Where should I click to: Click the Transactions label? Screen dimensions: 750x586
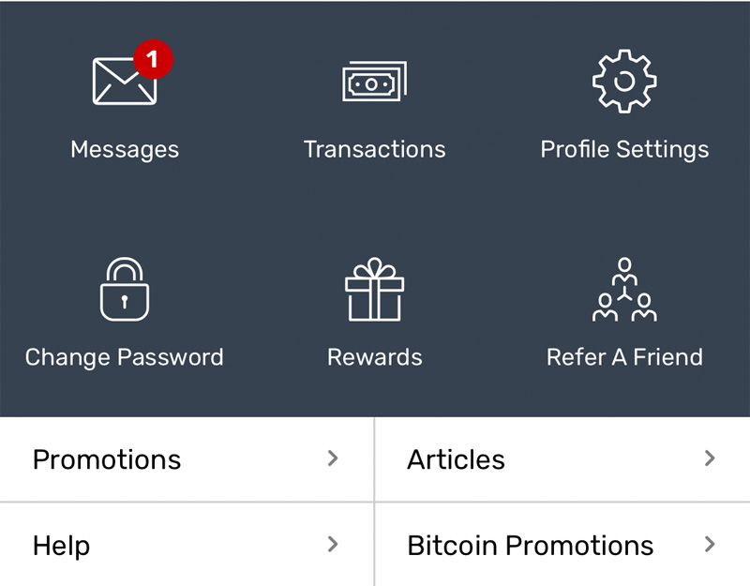point(374,149)
